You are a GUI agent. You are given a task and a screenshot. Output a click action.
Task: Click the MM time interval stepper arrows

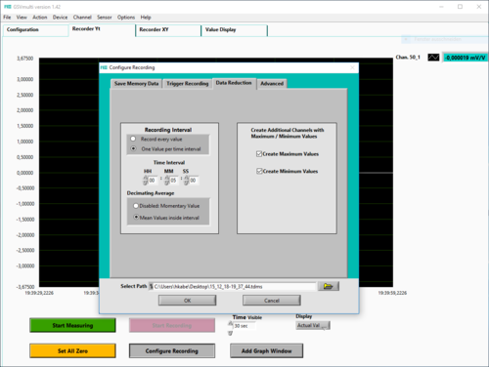(x=166, y=181)
